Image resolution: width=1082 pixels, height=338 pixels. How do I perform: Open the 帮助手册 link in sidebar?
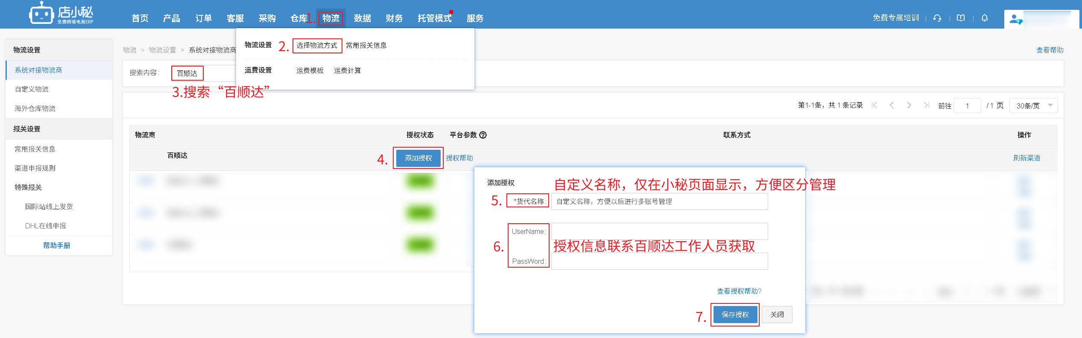pos(57,245)
